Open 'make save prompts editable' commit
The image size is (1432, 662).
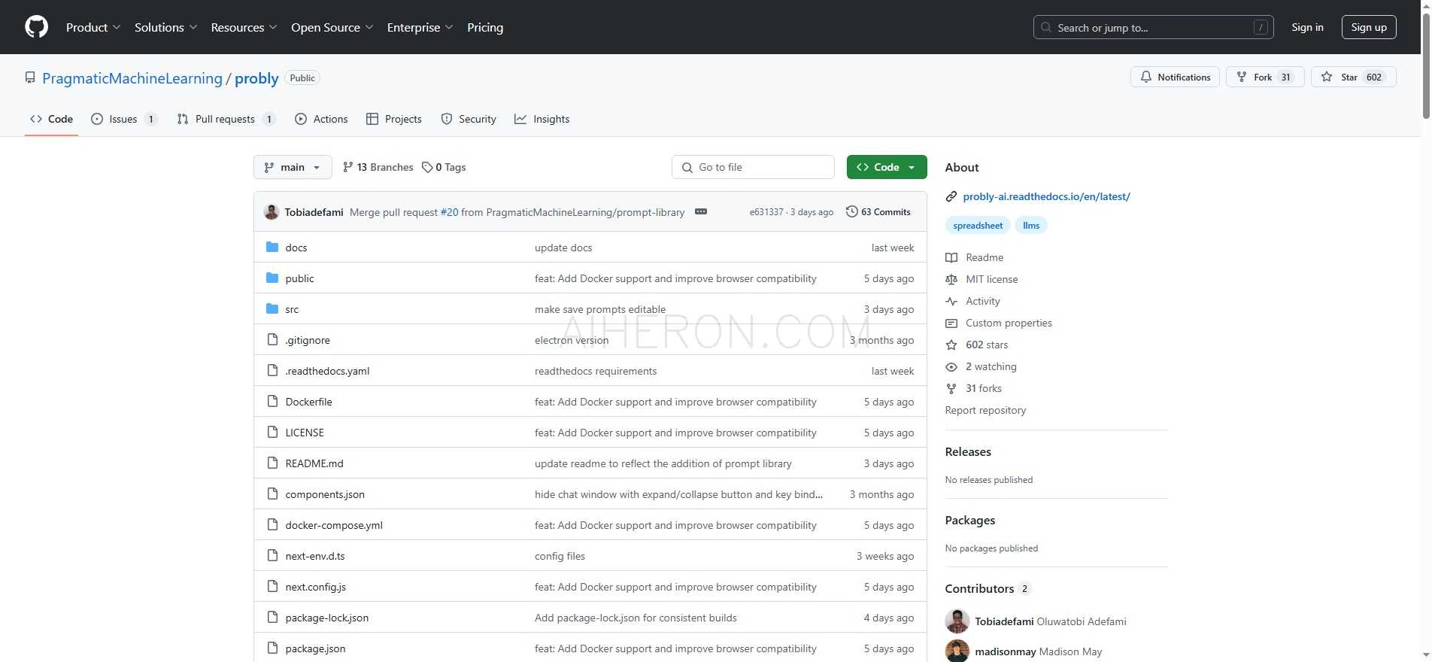click(x=600, y=309)
